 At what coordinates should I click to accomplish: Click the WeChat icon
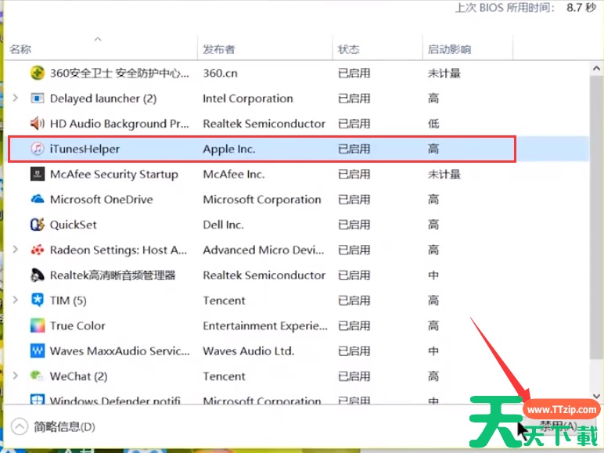38,376
